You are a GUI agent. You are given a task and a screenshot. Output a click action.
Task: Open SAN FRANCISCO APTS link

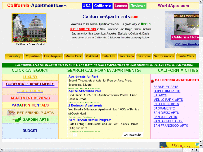click(x=171, y=126)
